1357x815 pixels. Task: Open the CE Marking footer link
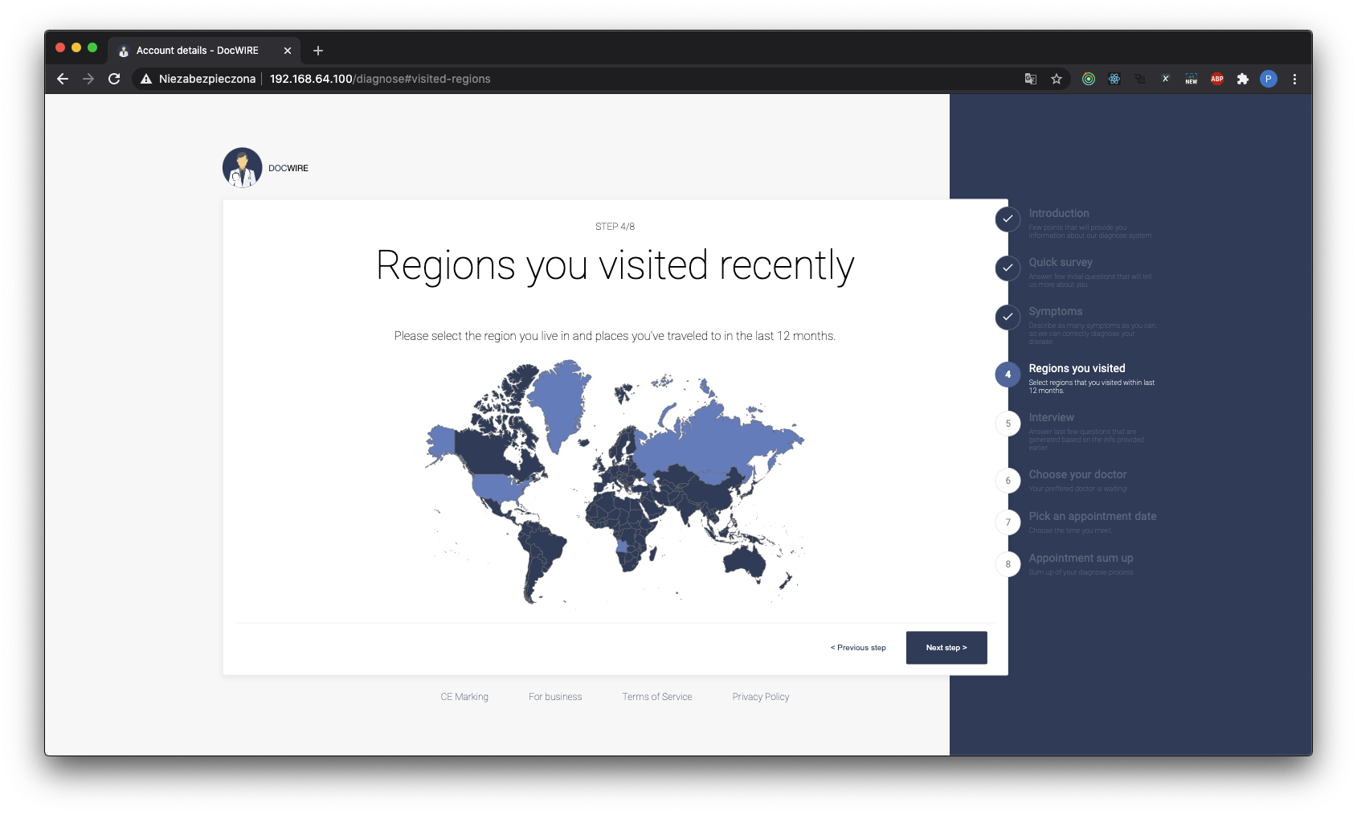click(464, 697)
